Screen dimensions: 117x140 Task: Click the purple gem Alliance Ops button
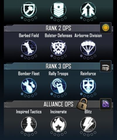[106, 104]
